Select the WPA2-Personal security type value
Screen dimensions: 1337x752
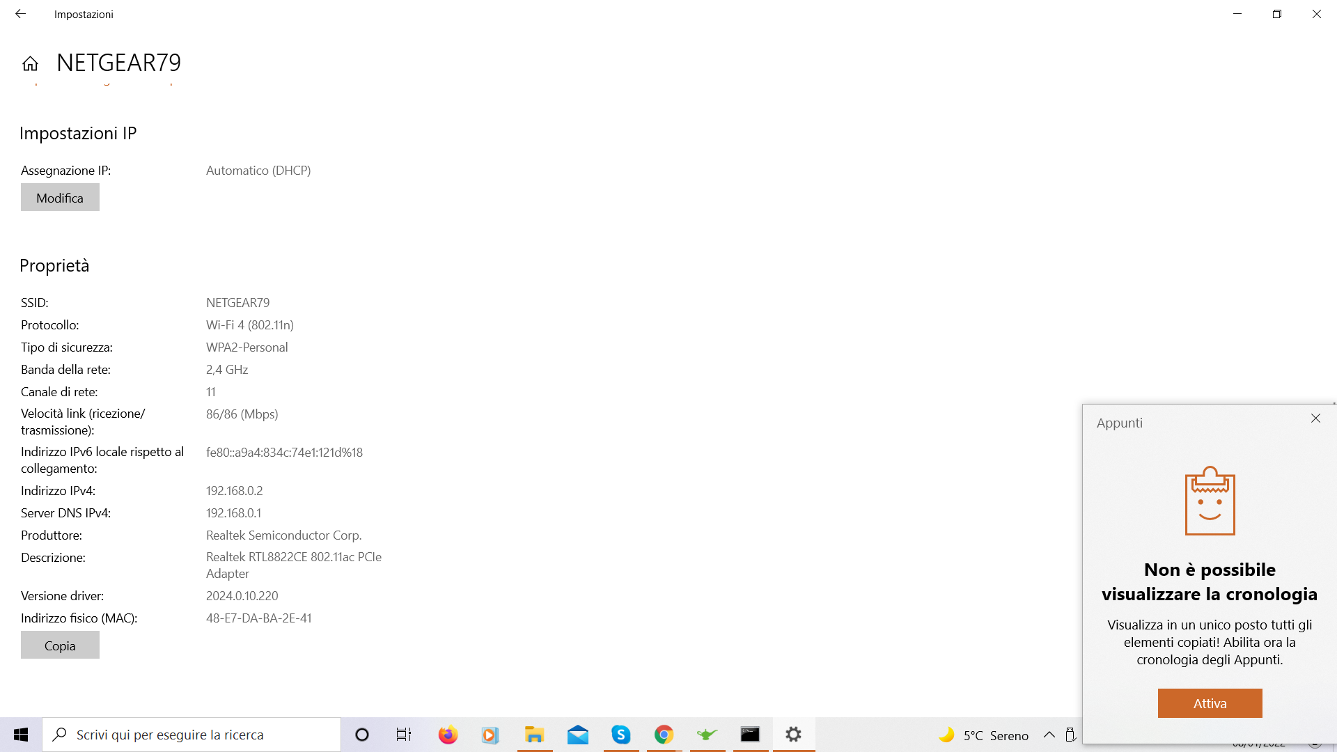click(247, 347)
